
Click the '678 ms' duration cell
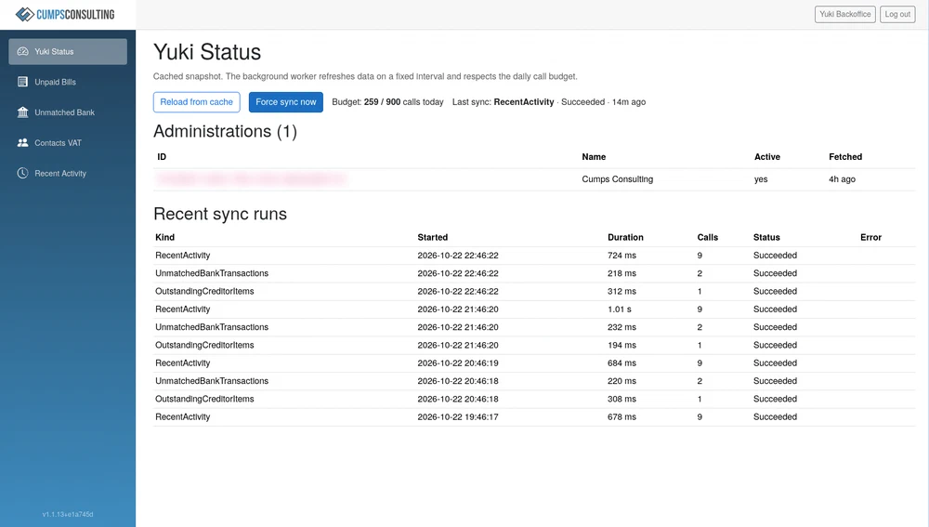622,416
